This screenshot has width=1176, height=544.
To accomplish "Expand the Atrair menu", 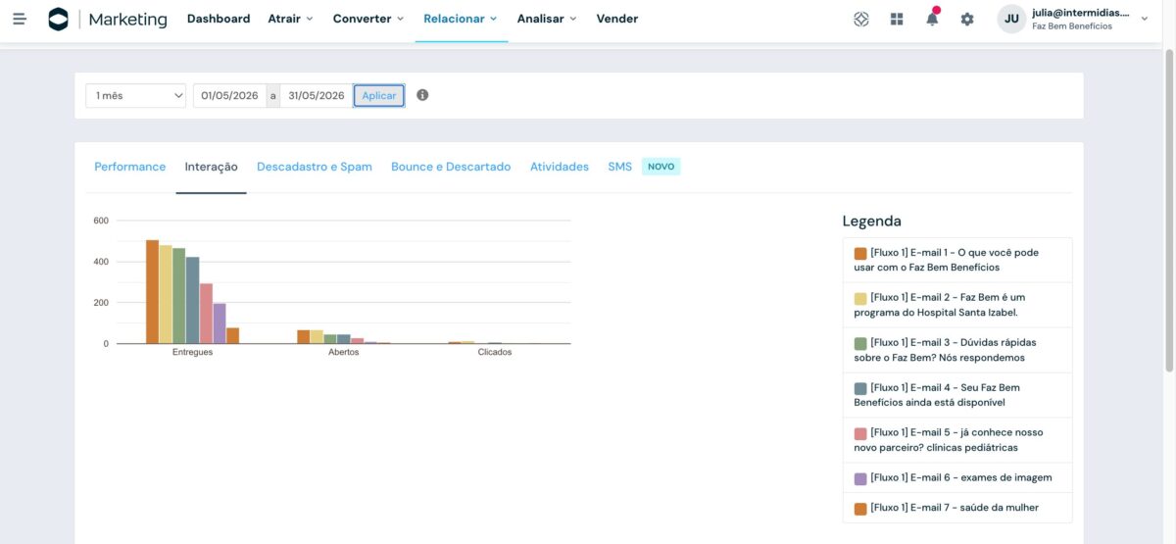I will (x=290, y=19).
